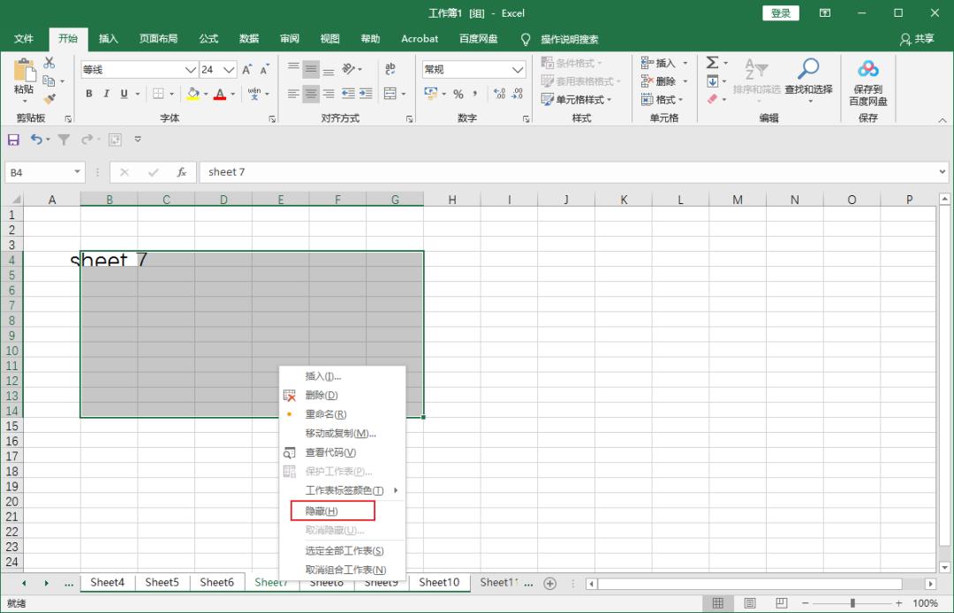This screenshot has width=954, height=613.
Task: Switch to the 插入 ribbon tab
Action: 108,39
